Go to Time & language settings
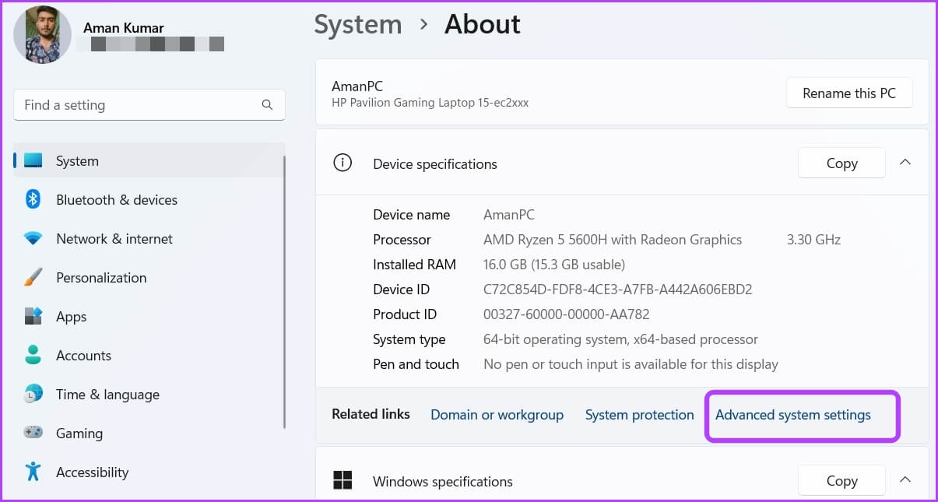 [x=149, y=395]
